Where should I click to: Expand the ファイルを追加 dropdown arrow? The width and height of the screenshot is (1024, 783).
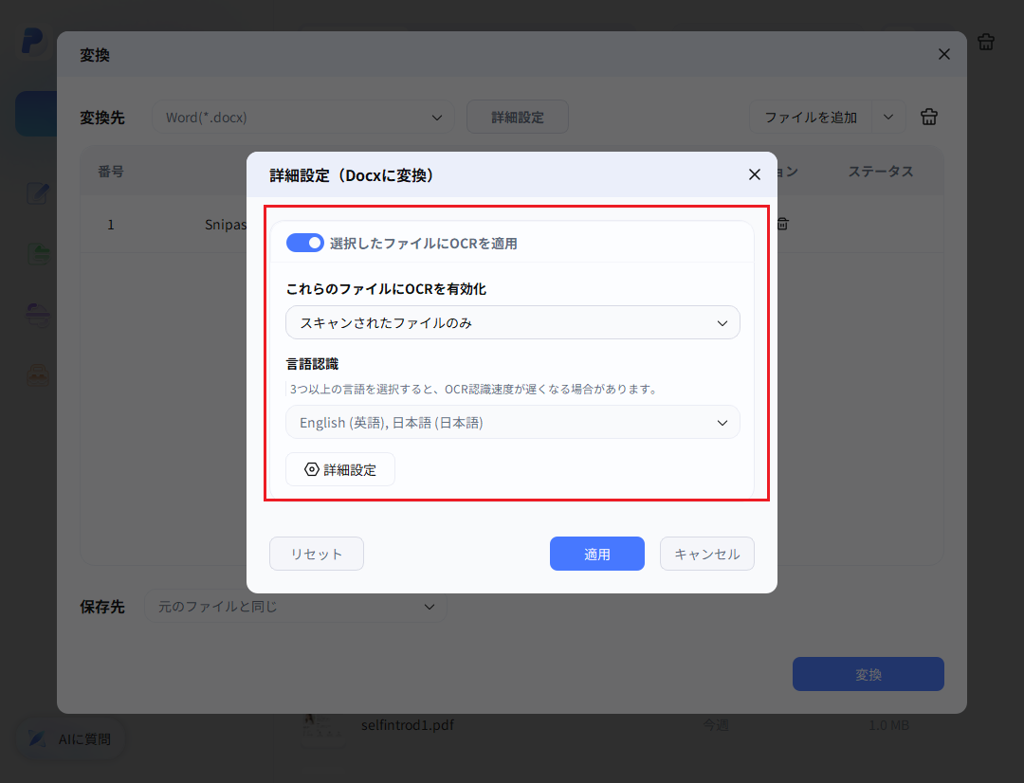[x=888, y=118]
